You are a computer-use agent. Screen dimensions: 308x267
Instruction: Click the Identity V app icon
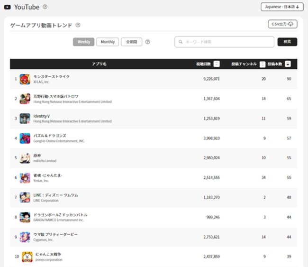25,119
